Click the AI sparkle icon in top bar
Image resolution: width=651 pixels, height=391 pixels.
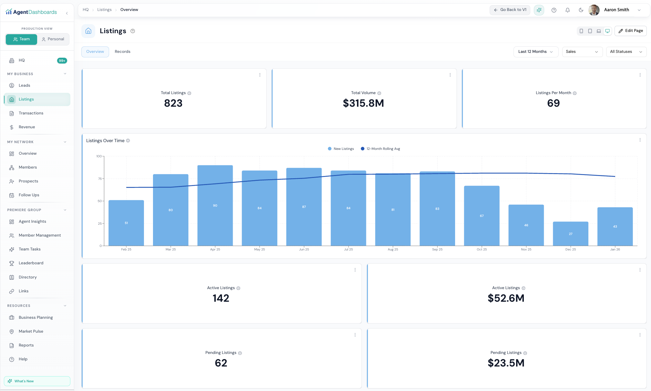(539, 10)
